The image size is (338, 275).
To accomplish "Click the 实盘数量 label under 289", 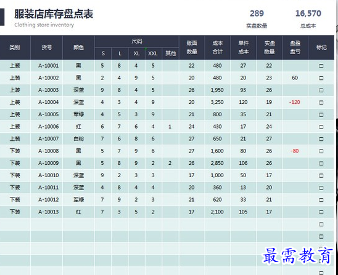I will click(257, 26).
